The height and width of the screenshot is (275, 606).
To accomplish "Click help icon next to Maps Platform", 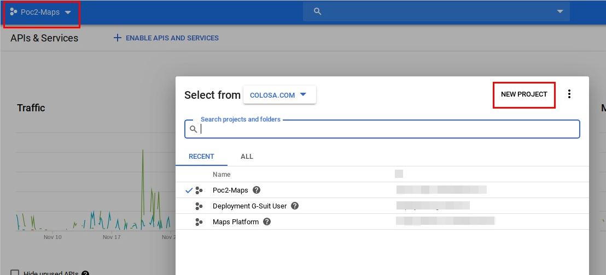I will click(x=267, y=222).
